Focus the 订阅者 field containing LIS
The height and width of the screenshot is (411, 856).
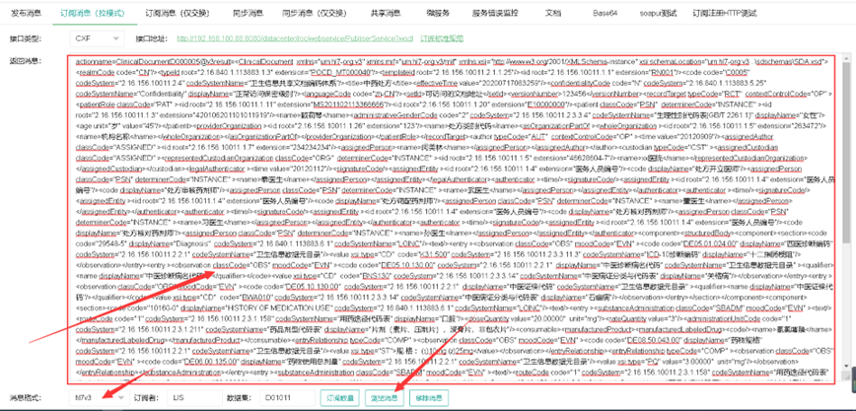(x=194, y=398)
